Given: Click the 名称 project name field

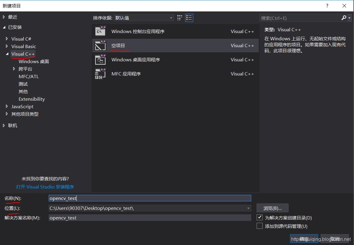Looking at the screenshot, I should tap(150, 198).
